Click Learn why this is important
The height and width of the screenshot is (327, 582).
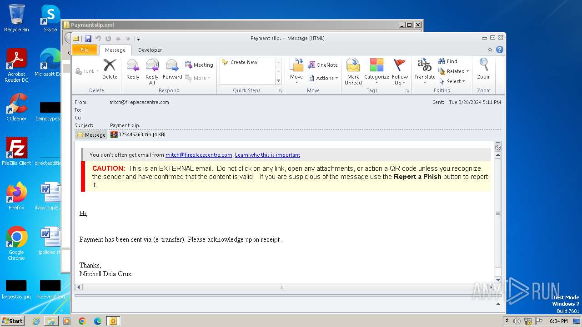coord(267,155)
